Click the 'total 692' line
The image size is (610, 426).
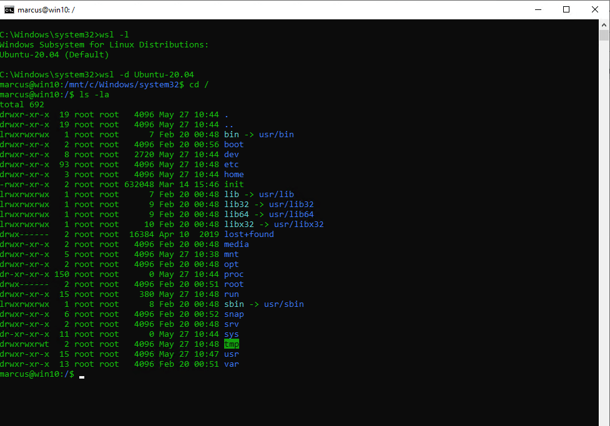[x=22, y=105]
